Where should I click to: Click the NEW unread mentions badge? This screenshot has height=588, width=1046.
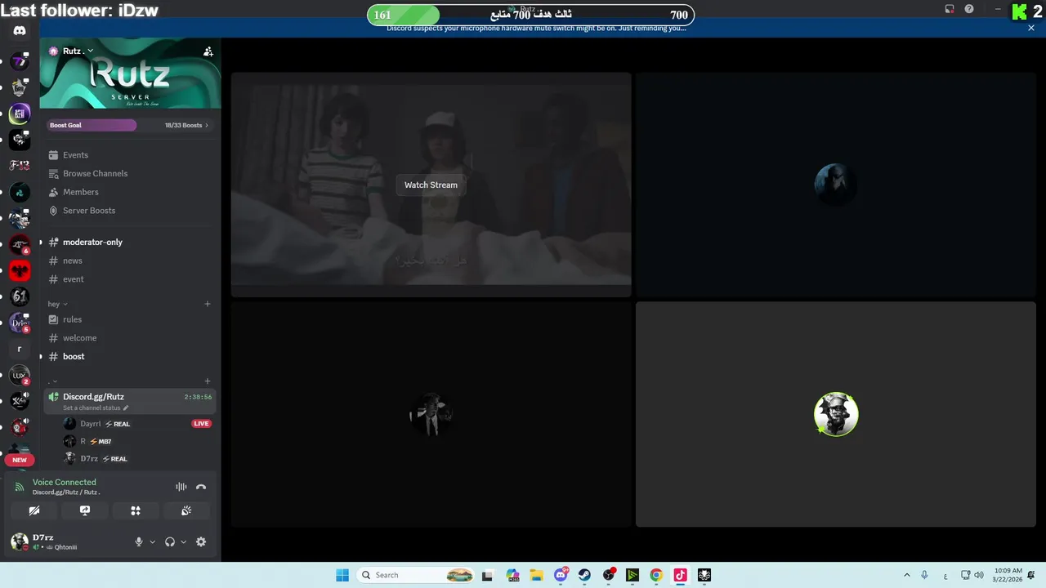tap(20, 460)
